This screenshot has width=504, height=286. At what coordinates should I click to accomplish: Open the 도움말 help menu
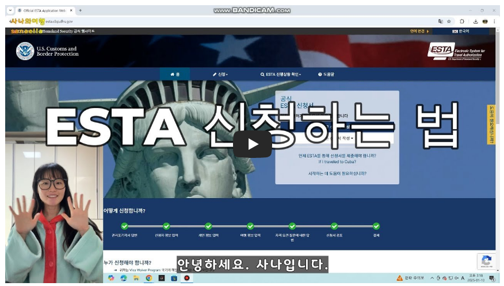[326, 74]
